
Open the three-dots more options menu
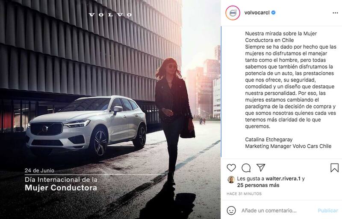(335, 13)
